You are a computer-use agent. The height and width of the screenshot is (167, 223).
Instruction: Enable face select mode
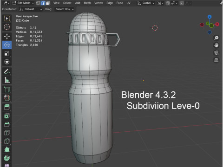tap(48, 3)
